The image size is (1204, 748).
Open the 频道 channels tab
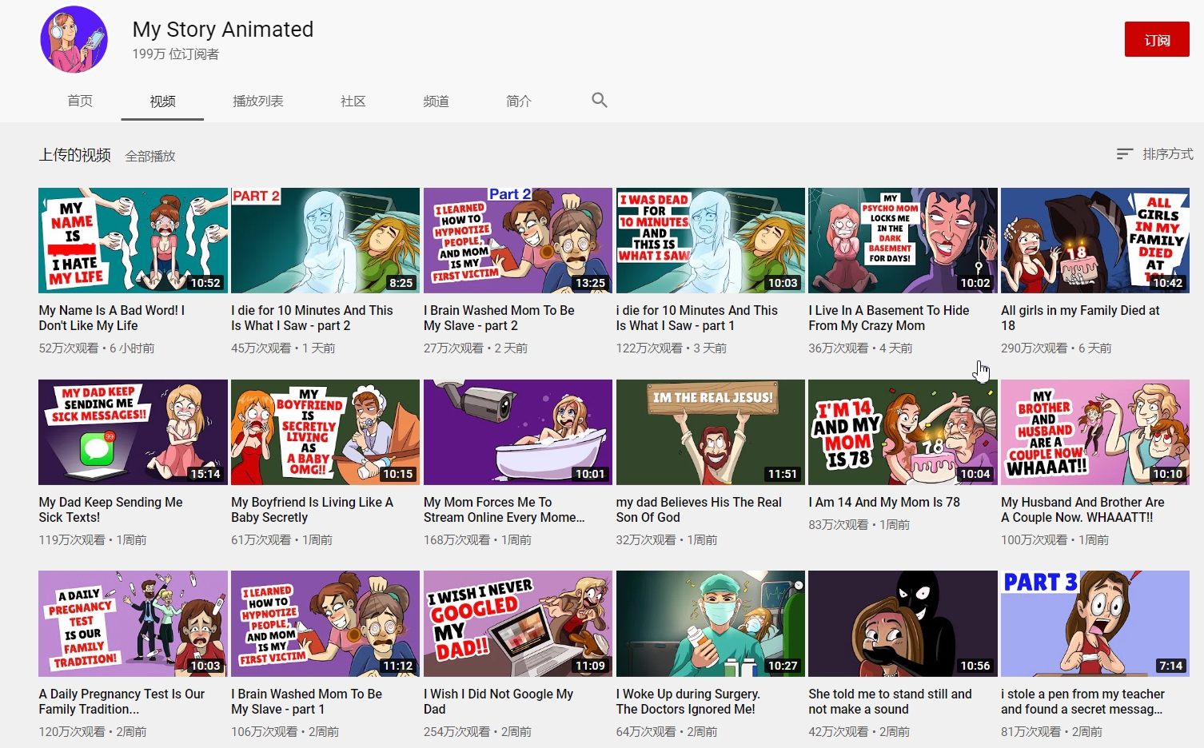[x=436, y=101]
